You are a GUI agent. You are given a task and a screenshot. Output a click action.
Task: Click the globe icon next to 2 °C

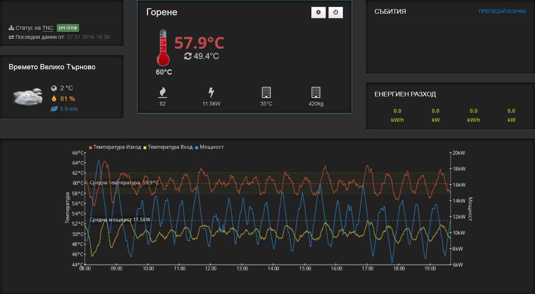click(x=54, y=88)
